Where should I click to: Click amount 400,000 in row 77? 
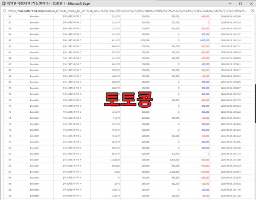pyautogui.click(x=175, y=100)
